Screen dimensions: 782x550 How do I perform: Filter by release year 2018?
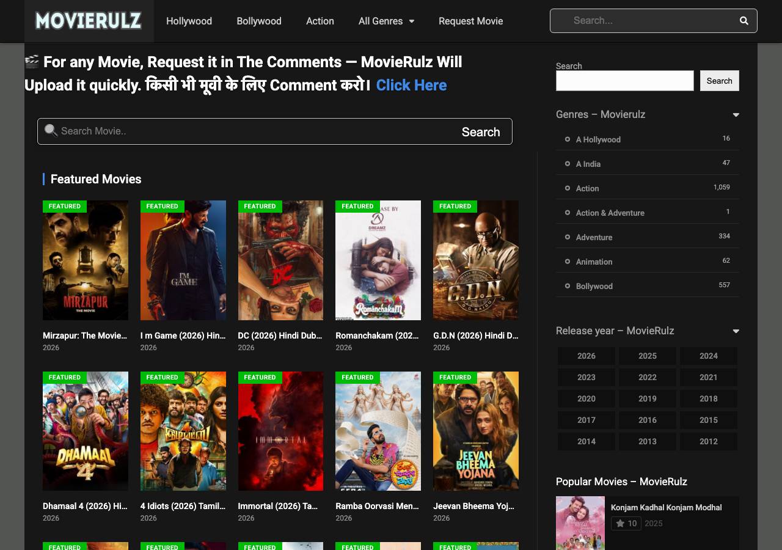[709, 398]
